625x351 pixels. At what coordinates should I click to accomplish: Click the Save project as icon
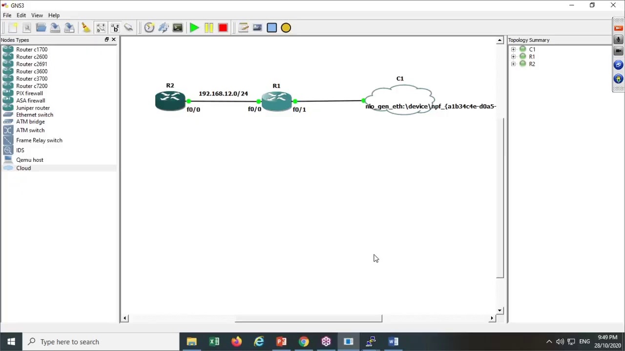click(x=69, y=28)
